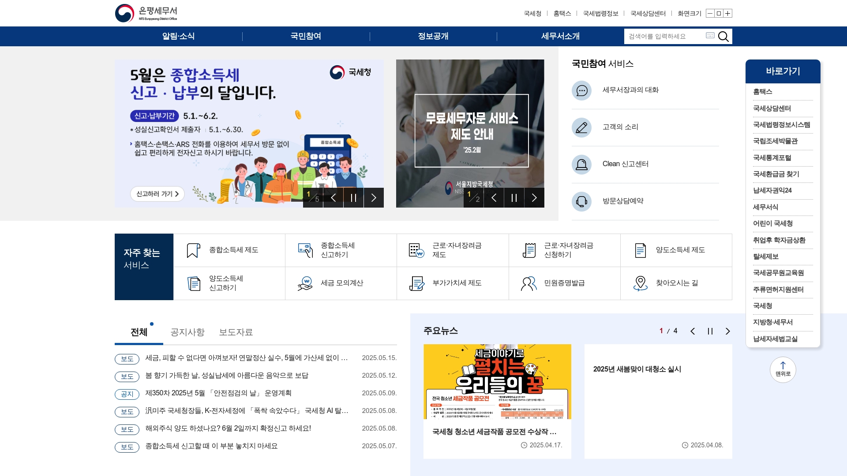847x476 pixels.
Task: Click the search input field
Action: tap(664, 36)
